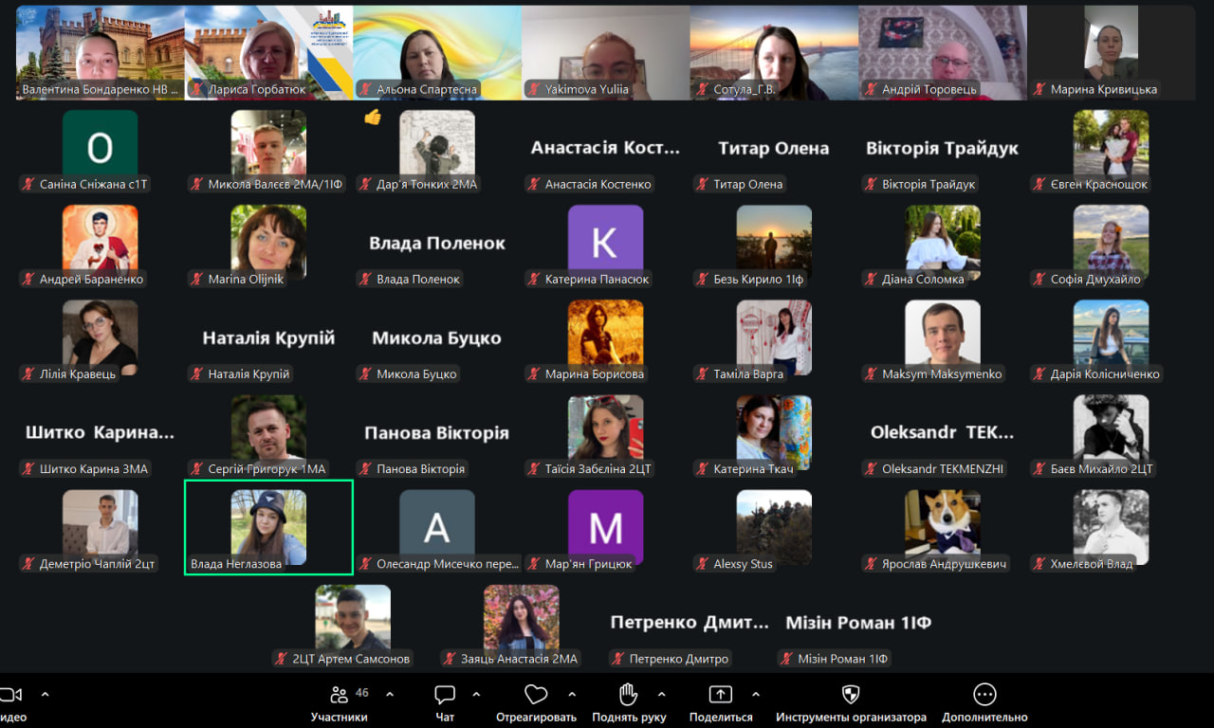1214x728 pixels.
Task: Click Катерина Панасюк purple K avatar
Action: [x=605, y=242]
